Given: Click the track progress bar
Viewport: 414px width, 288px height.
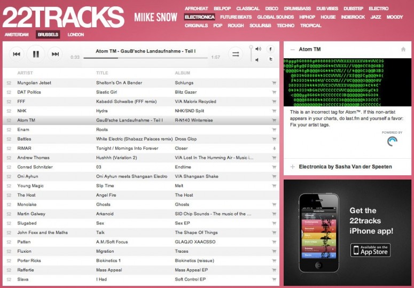Looking at the screenshot, I should pyautogui.click(x=145, y=58).
